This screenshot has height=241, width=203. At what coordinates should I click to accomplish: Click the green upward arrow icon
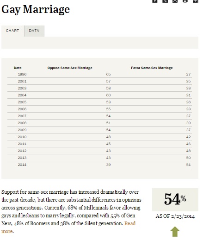[x=175, y=232]
